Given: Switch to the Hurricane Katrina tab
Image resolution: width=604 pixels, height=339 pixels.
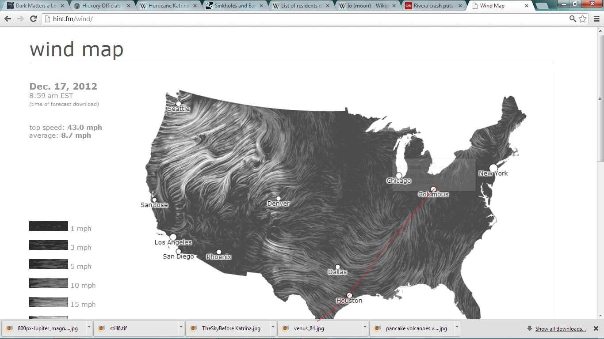Looking at the screenshot, I should (168, 6).
